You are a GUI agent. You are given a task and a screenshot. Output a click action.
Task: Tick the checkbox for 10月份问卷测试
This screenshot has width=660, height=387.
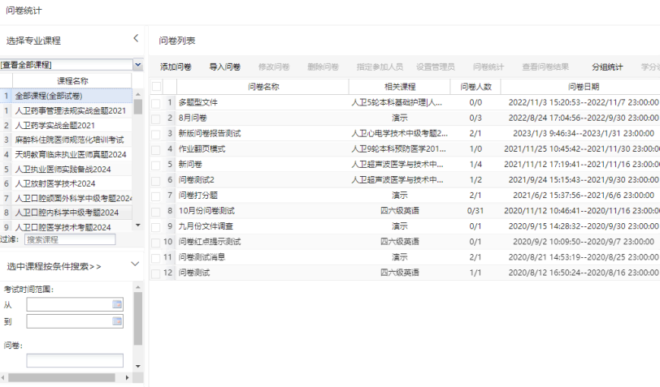tap(157, 210)
